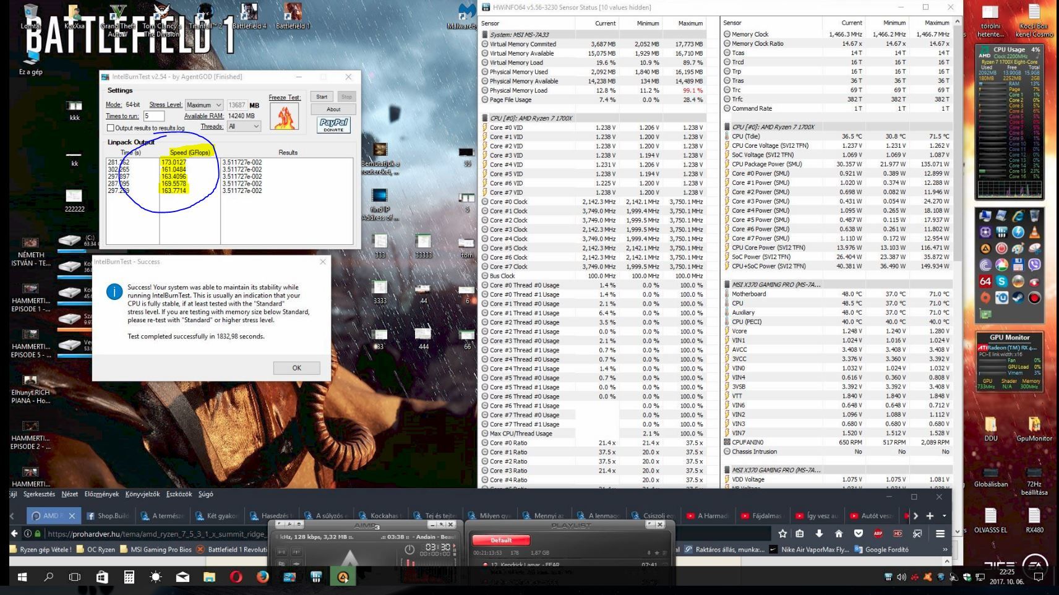Launch Viber from the launcher gadget
The image size is (1059, 595).
pos(1034,265)
